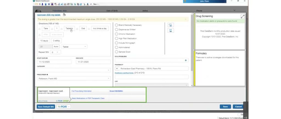Click the pin icon before the PRN field

[x=40, y=35]
